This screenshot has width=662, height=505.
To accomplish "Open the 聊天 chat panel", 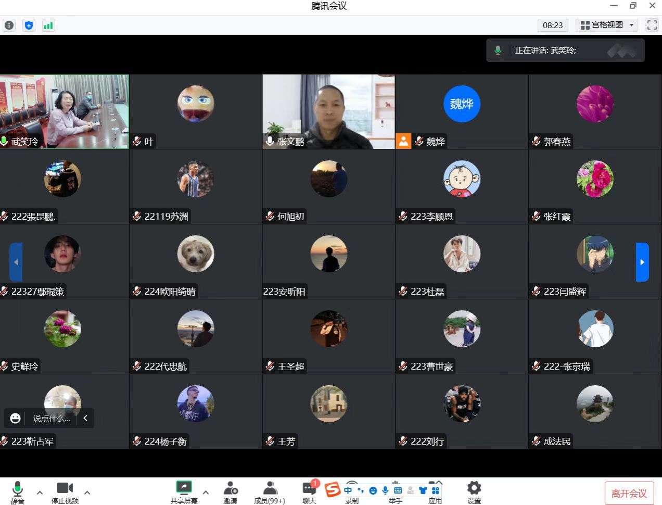I will pos(309,493).
